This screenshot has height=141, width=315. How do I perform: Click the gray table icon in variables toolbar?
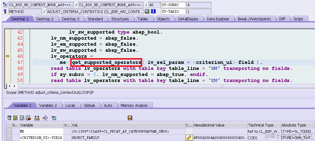22,118
